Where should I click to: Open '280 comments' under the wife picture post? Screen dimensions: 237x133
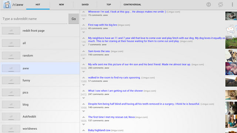[x=96, y=68]
